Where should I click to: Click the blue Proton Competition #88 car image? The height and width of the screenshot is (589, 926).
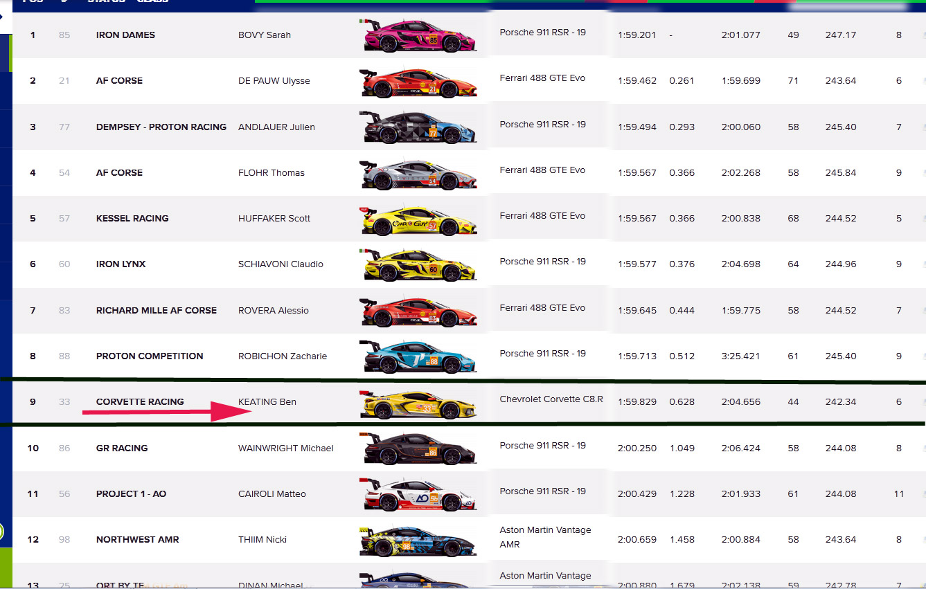click(x=418, y=357)
